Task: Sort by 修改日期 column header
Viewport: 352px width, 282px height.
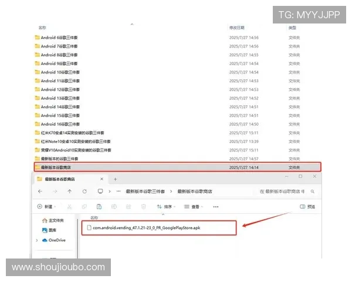Action: click(x=236, y=28)
